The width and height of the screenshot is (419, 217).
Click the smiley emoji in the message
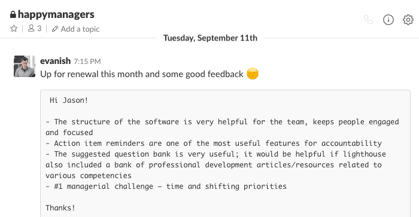coord(253,74)
